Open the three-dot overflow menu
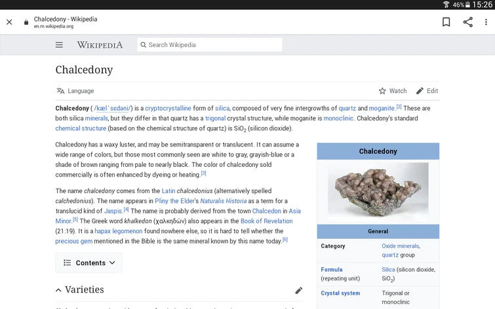 [x=486, y=22]
